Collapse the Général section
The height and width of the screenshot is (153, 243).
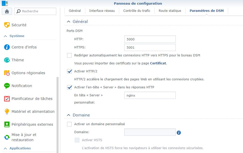pyautogui.click(x=69, y=22)
